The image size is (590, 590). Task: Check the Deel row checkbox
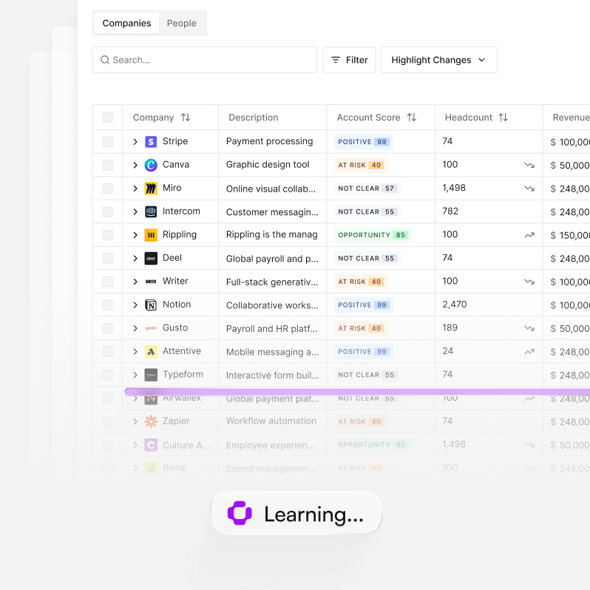point(108,259)
